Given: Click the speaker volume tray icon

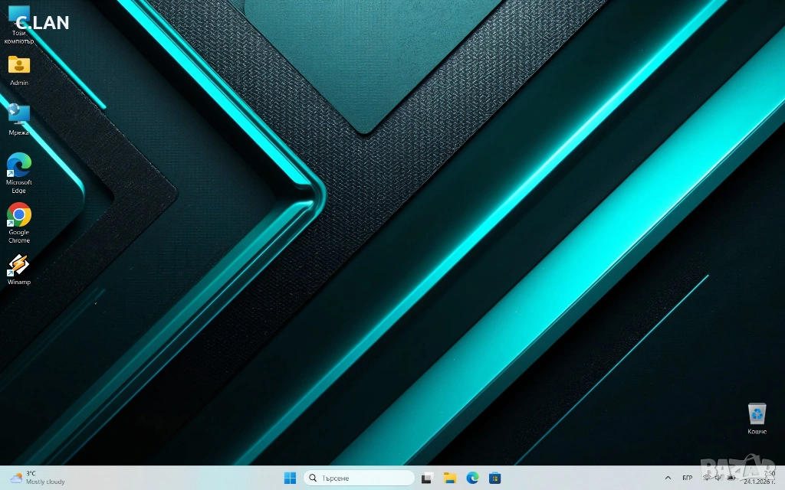Looking at the screenshot, I should coord(719,478).
